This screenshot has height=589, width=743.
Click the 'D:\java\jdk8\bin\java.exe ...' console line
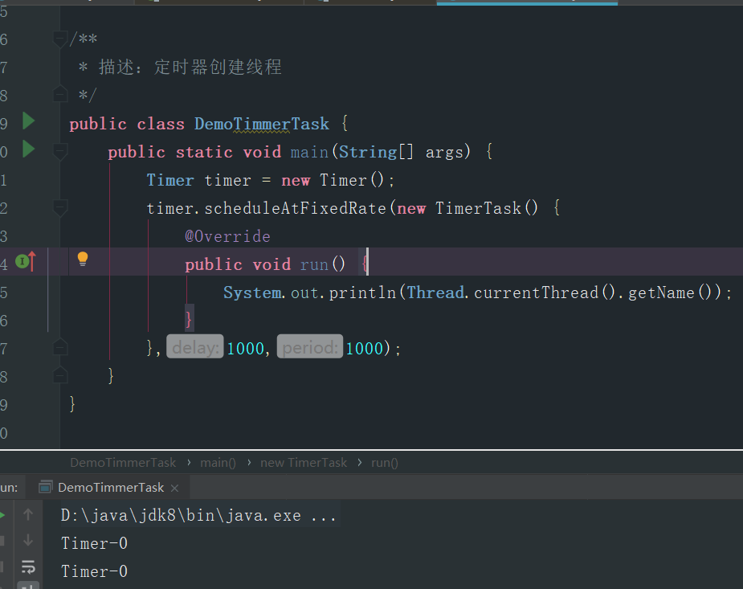(x=198, y=516)
